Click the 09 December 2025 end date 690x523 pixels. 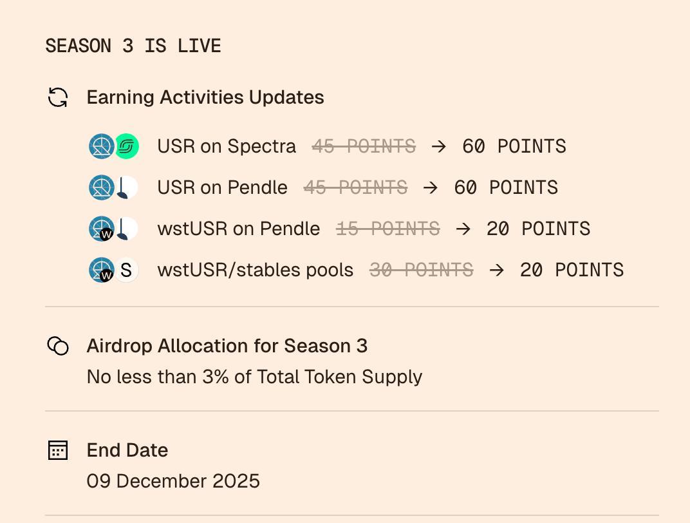click(x=173, y=480)
